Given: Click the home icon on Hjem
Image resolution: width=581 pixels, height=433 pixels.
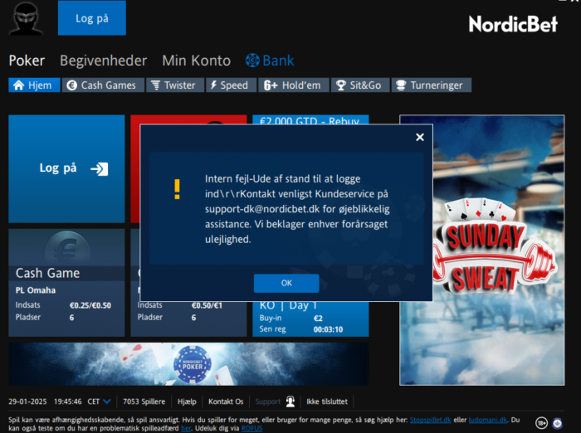Looking at the screenshot, I should (18, 85).
